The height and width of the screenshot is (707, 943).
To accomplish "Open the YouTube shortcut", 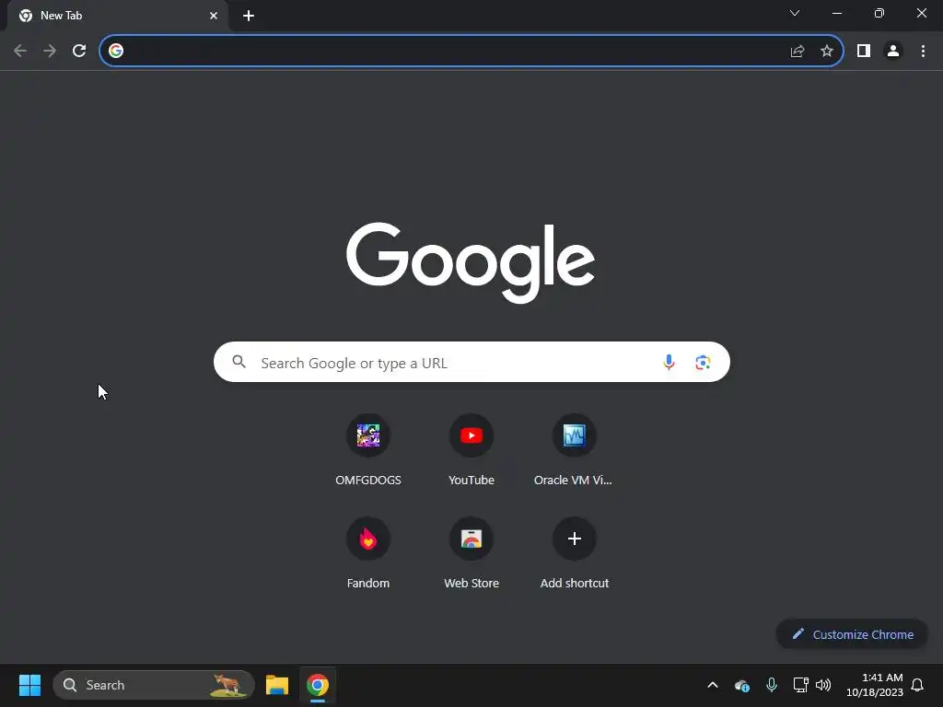I will pos(471,450).
